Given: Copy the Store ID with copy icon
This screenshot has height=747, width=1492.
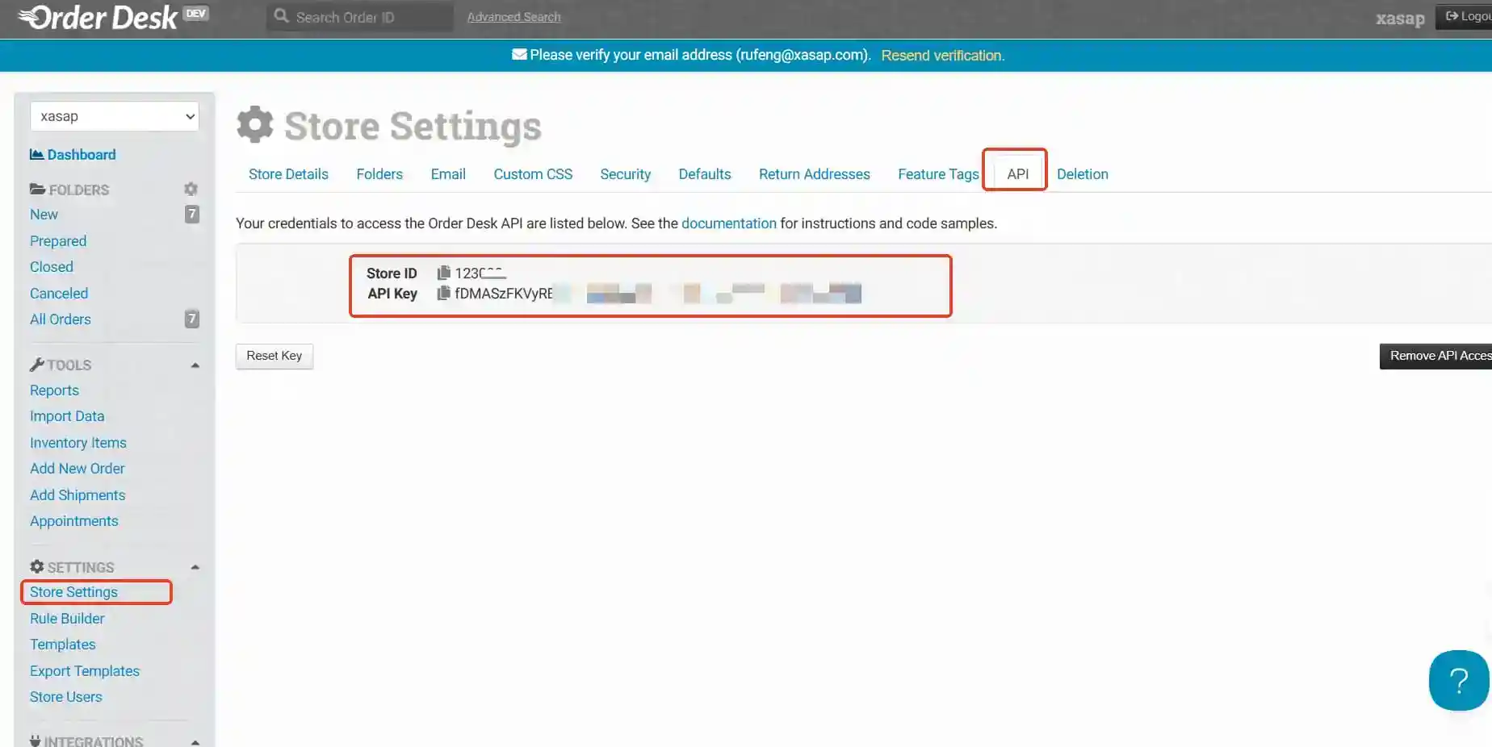Looking at the screenshot, I should click(x=443, y=273).
